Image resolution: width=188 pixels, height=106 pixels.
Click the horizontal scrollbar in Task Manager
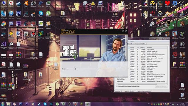coord(137,84)
